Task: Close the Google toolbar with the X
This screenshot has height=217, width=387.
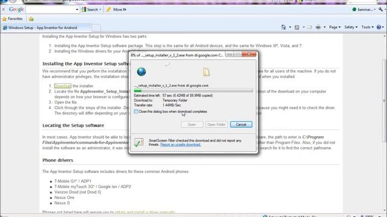Action: [x=3, y=10]
